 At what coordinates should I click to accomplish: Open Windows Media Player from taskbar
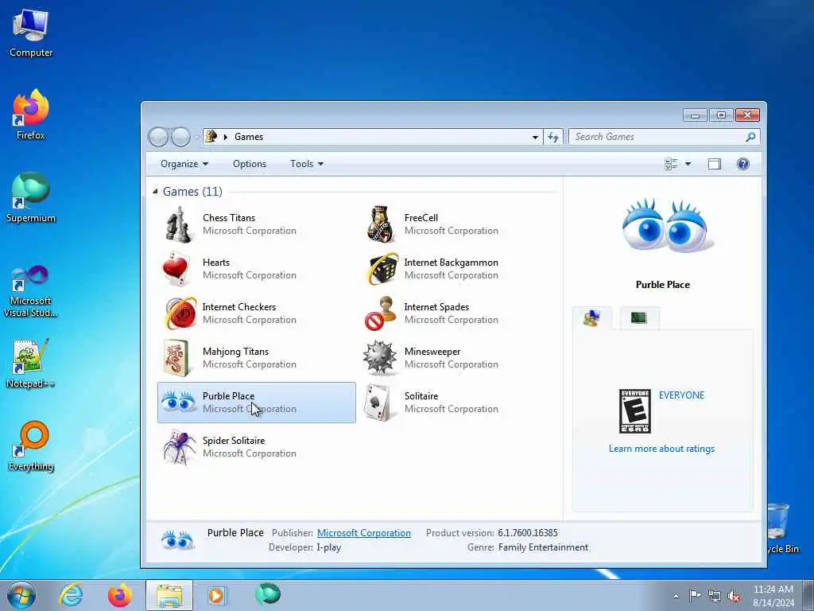coord(216,595)
